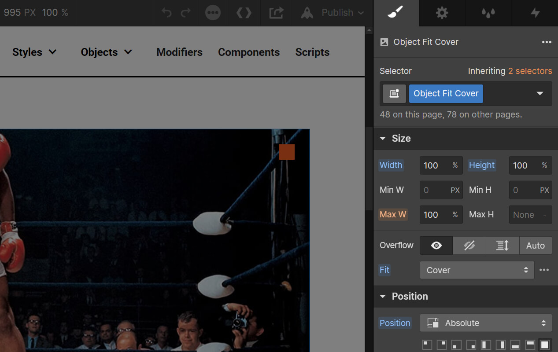Open the Fit Cover dropdown
Screen dimensions: 558x352
point(477,270)
